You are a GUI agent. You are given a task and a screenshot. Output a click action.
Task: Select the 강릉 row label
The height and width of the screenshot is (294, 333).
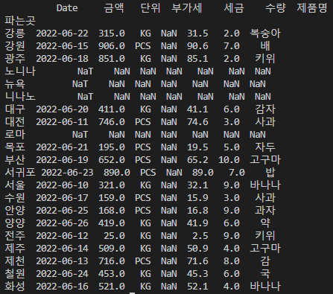tap(15, 33)
